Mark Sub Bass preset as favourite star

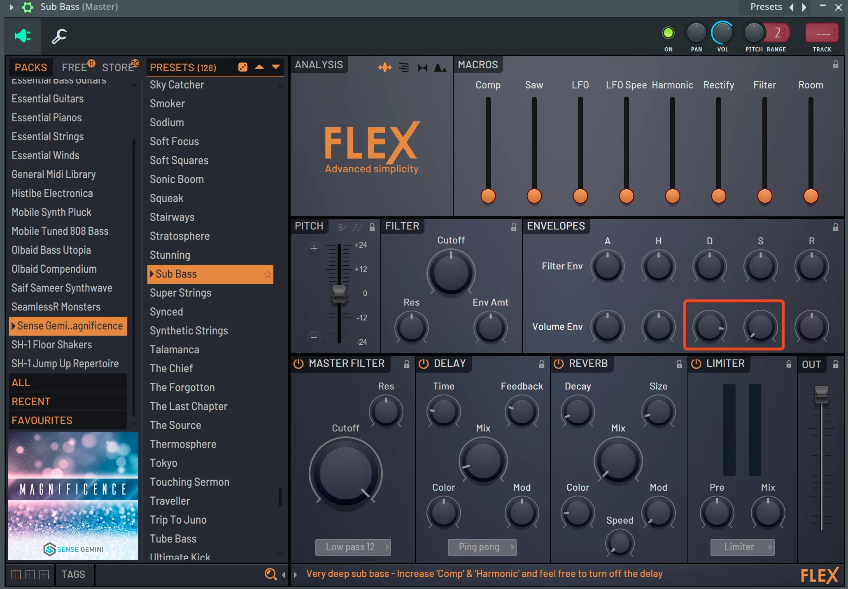point(268,274)
